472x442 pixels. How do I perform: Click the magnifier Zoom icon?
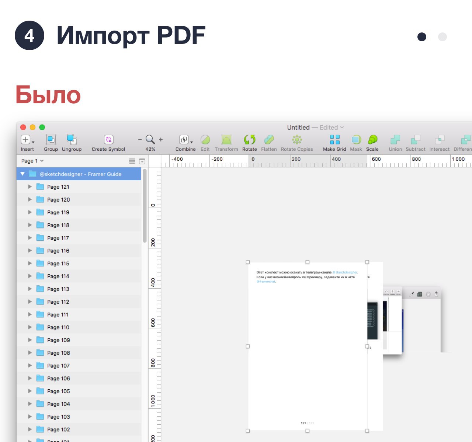coord(150,139)
